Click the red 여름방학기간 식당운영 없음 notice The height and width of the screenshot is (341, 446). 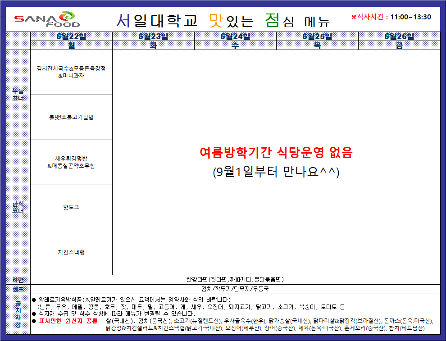[x=276, y=152]
